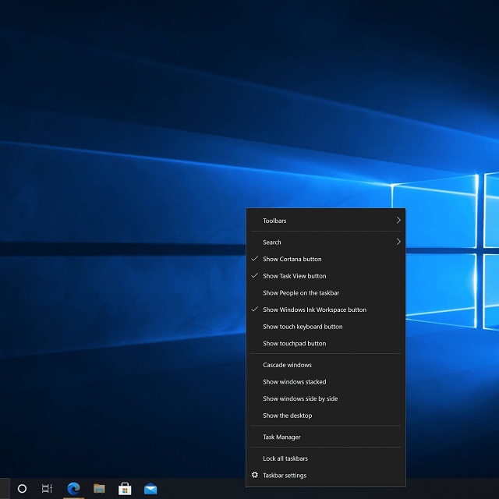
Task: Open Task Manager from the context menu
Action: point(326,437)
